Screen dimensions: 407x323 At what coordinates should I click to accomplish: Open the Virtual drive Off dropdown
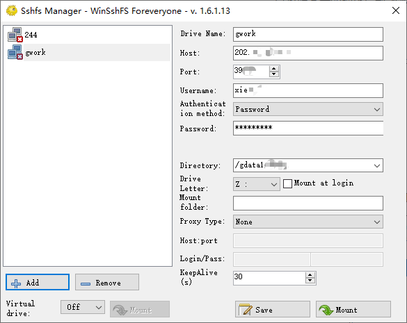click(x=83, y=307)
